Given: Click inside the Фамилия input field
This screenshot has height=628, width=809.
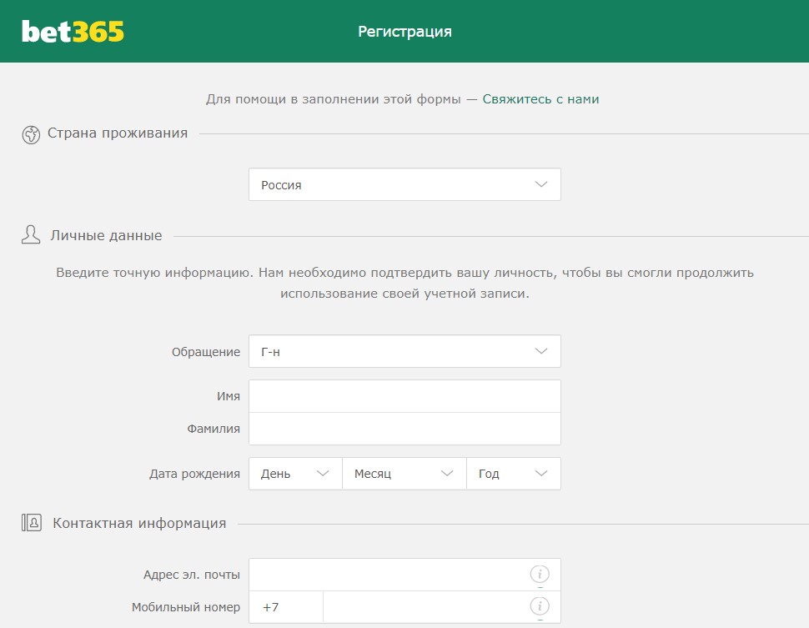Looking at the screenshot, I should [404, 428].
